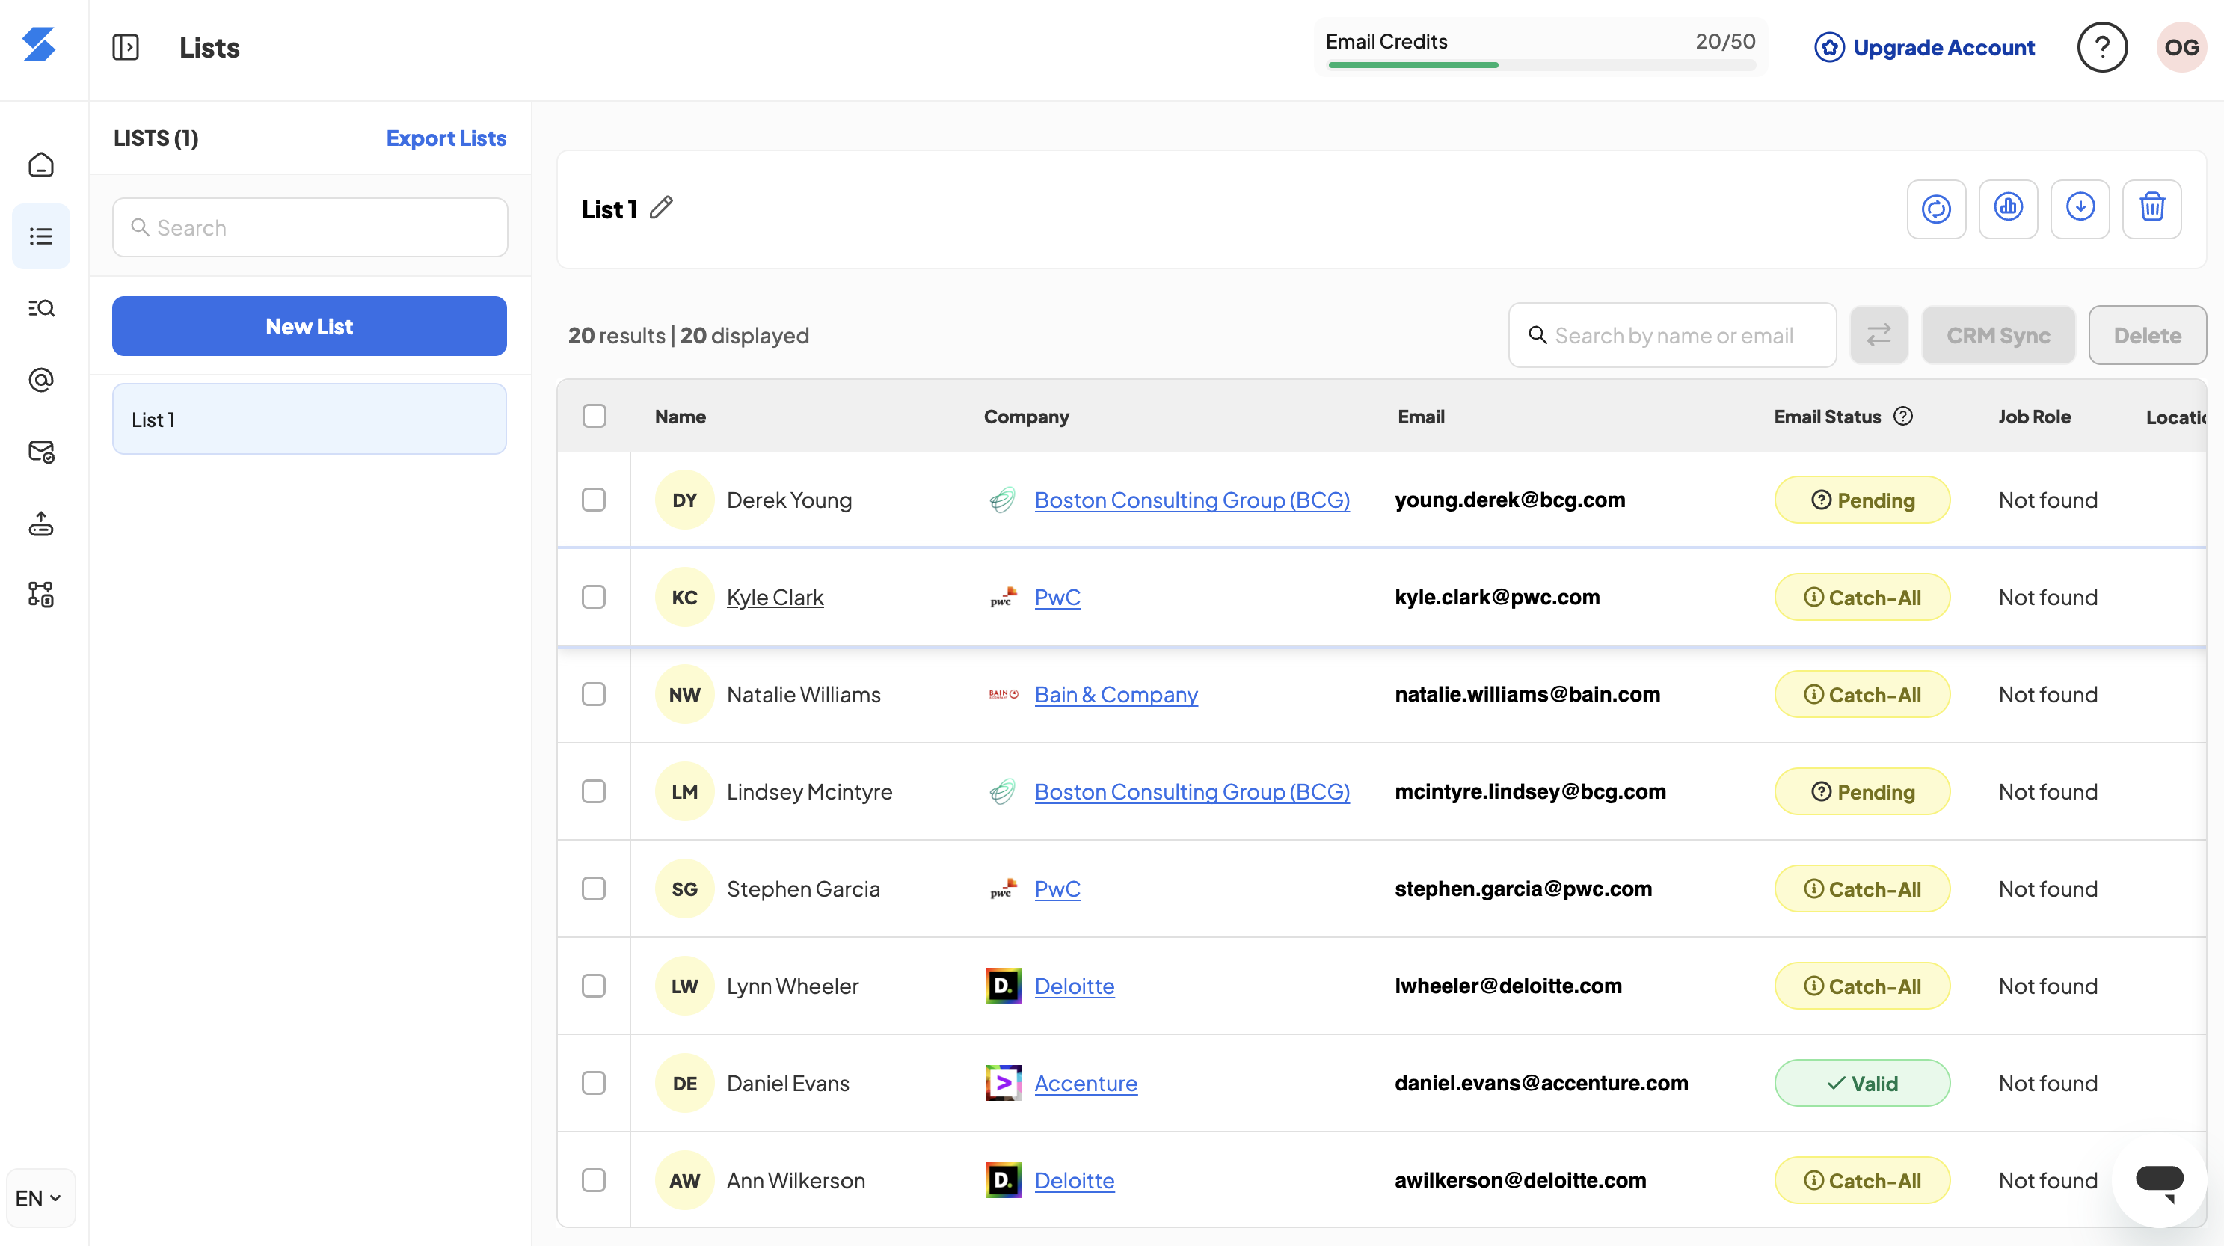Open the list statistics chart icon
2224x1246 pixels.
pyautogui.click(x=2007, y=209)
